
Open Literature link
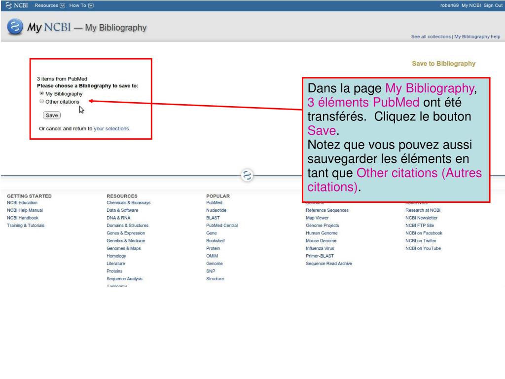click(x=115, y=264)
